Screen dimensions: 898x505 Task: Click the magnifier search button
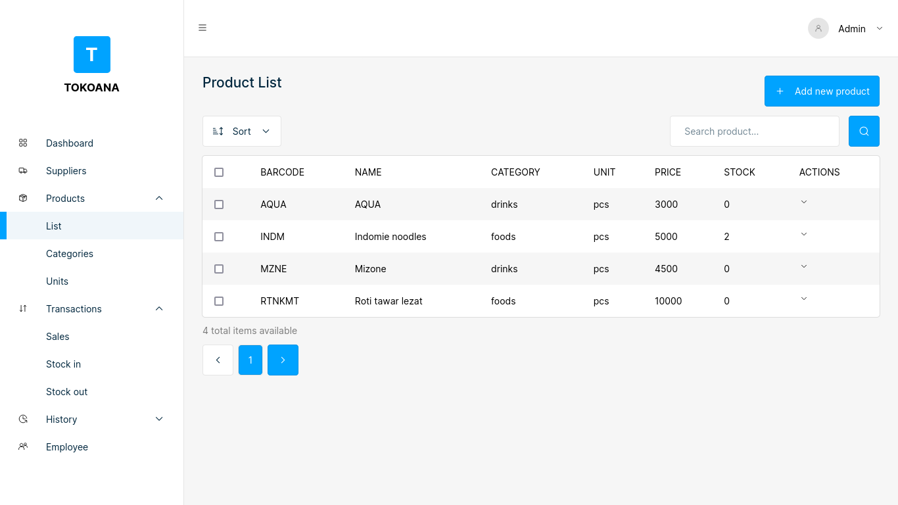pos(864,132)
